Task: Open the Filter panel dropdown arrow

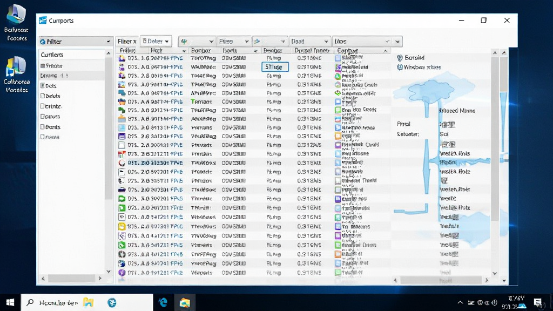Action: [108, 42]
